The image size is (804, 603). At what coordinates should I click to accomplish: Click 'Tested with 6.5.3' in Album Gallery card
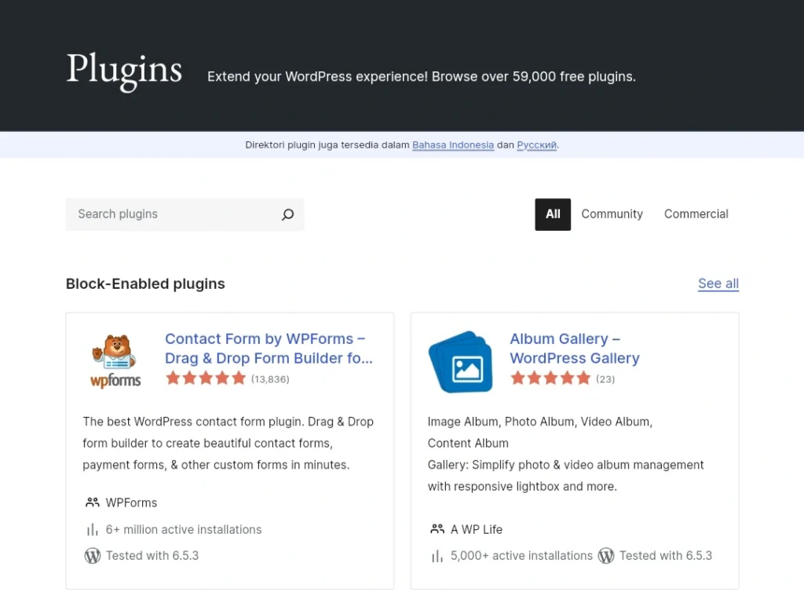click(666, 556)
